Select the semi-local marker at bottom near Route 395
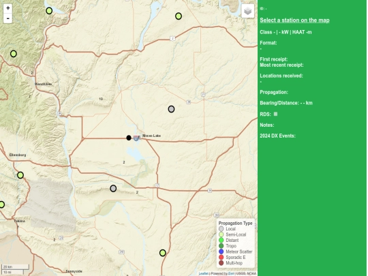Image resolution: width=368 pixels, height=276 pixels. [163, 253]
